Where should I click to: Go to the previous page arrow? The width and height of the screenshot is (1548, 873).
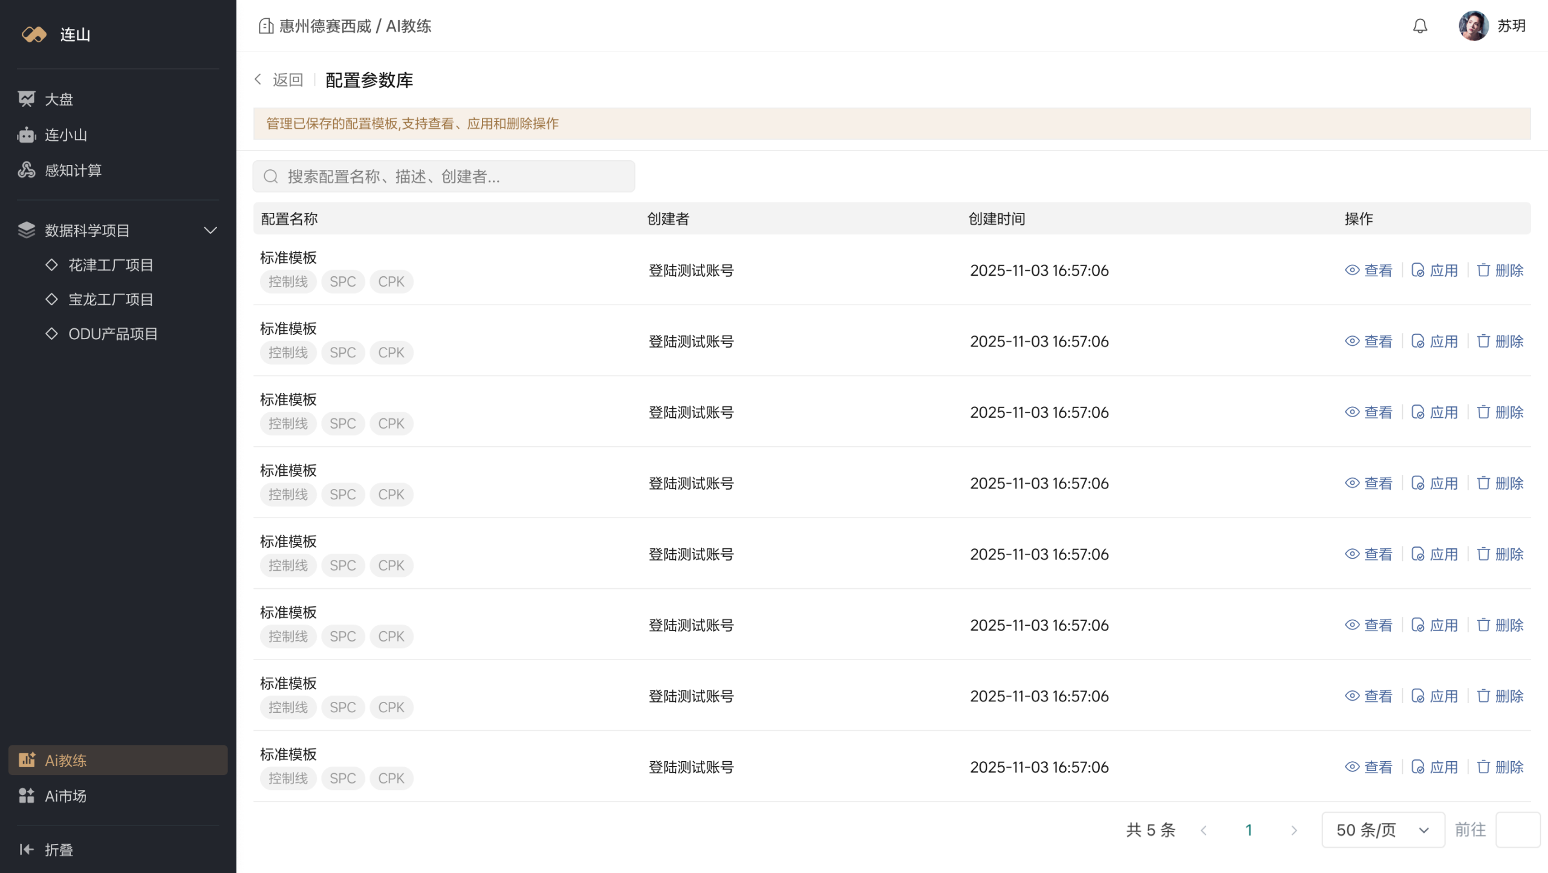1204,830
